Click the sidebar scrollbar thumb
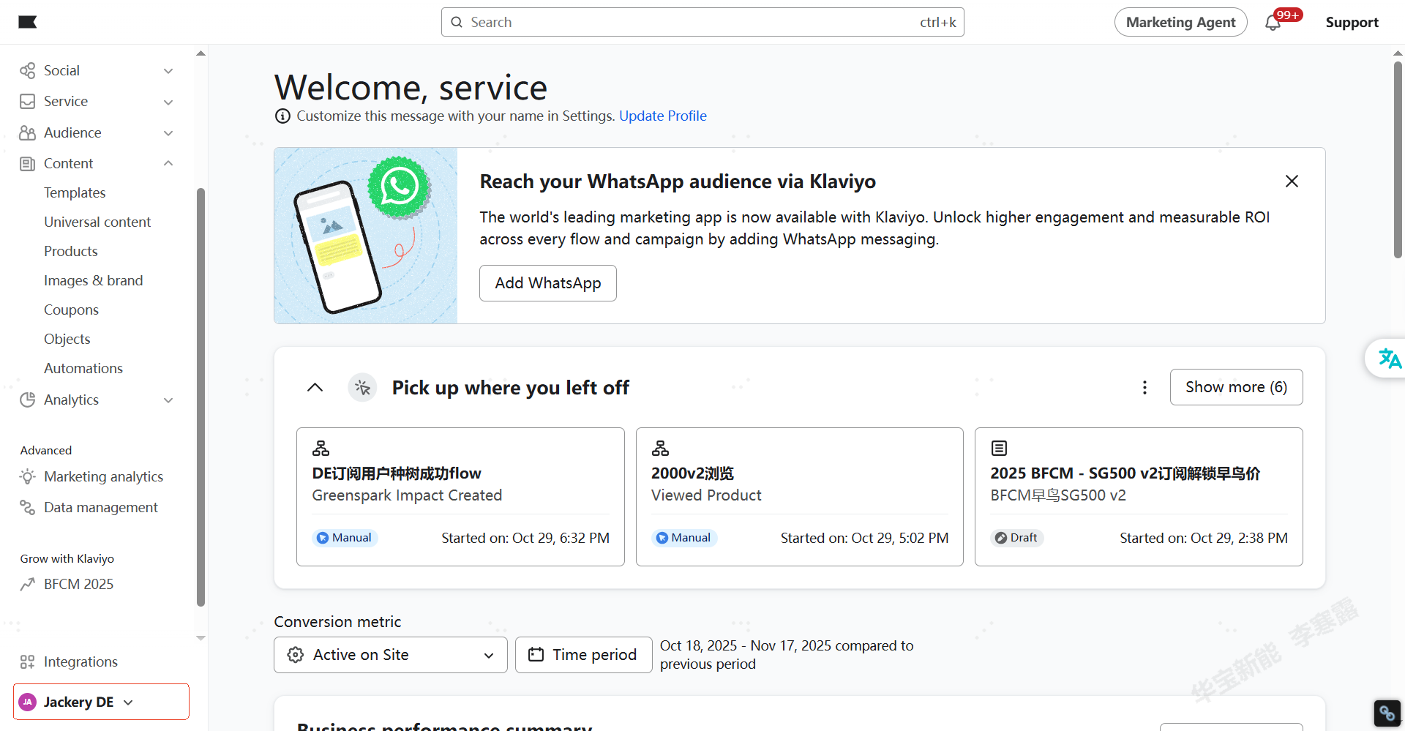 click(201, 397)
